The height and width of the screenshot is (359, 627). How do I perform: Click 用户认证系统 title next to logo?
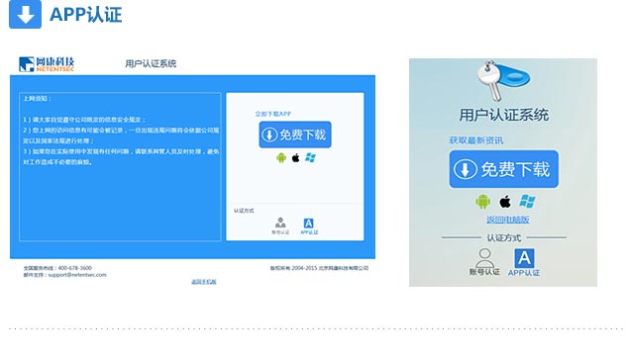(x=151, y=63)
